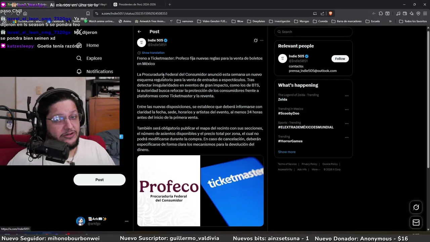Open the Brave hamburger menu
Screen dimensions: 430x242
click(x=425, y=13)
